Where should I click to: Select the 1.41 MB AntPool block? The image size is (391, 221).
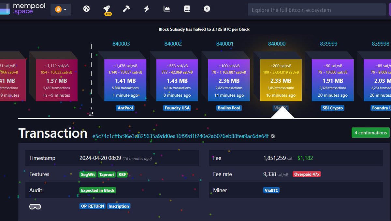tap(125, 80)
